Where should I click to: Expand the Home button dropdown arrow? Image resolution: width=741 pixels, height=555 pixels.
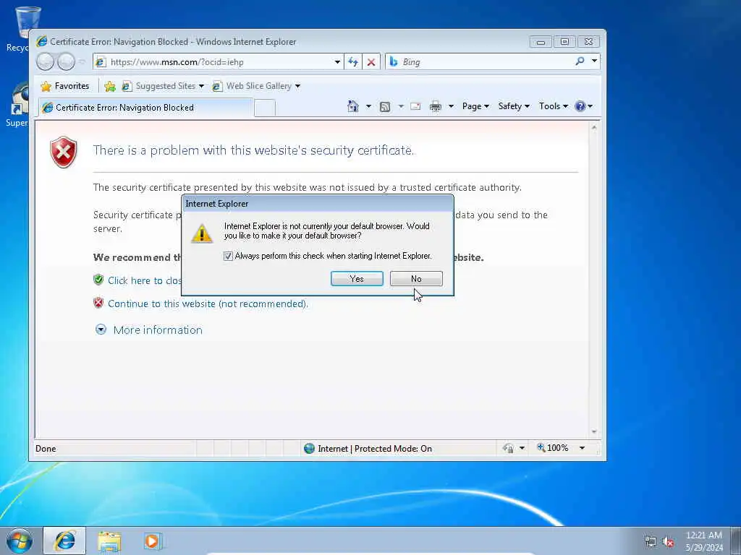click(x=368, y=107)
